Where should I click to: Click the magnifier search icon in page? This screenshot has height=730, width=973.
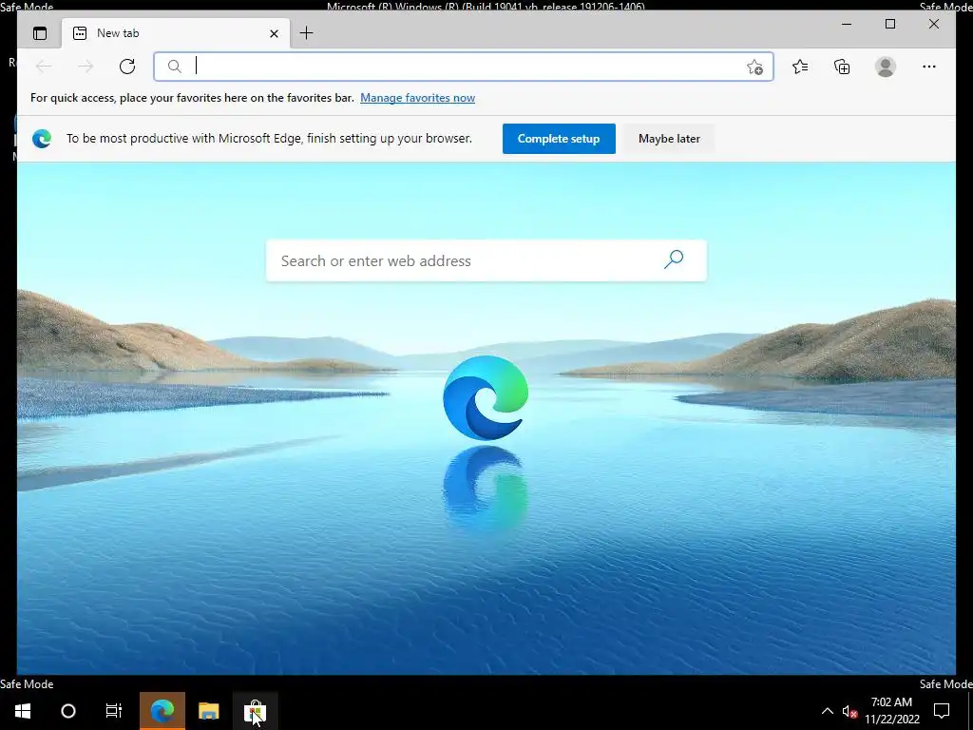(x=674, y=259)
